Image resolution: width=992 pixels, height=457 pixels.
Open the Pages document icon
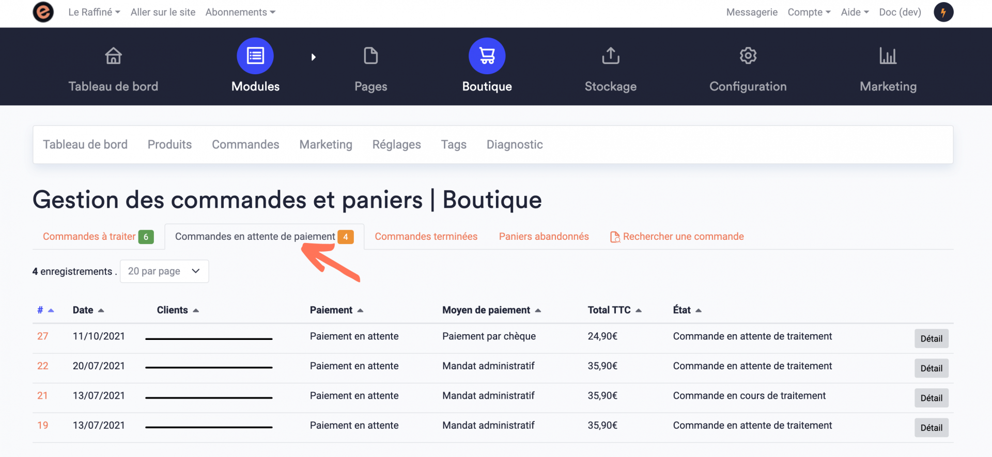370,56
